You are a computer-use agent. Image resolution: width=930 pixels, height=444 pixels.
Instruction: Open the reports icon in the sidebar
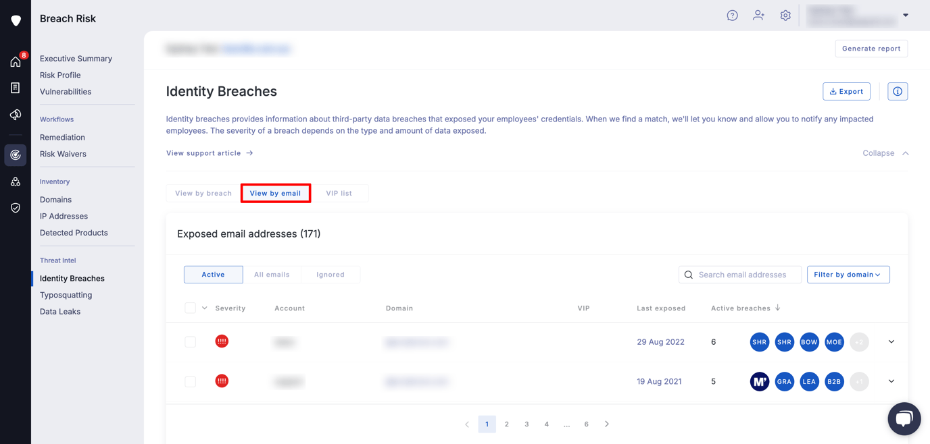(x=15, y=87)
